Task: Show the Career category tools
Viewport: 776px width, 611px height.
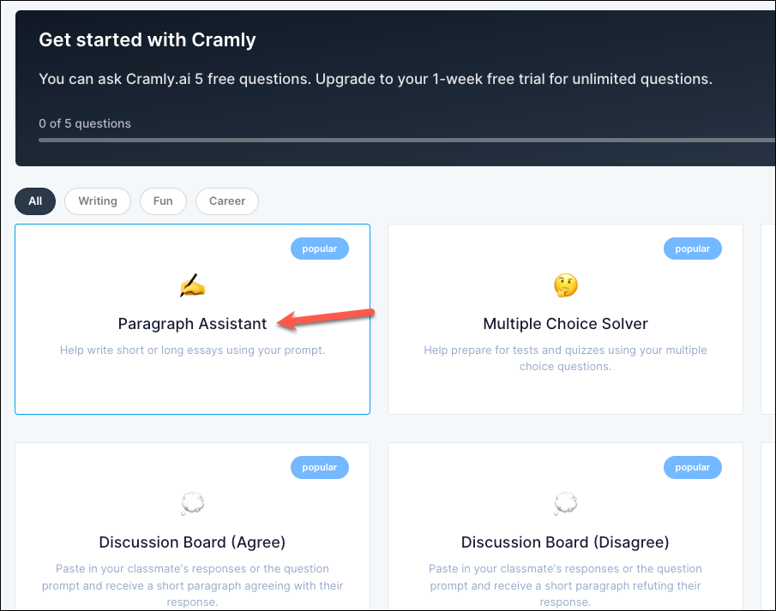Action: tap(227, 201)
